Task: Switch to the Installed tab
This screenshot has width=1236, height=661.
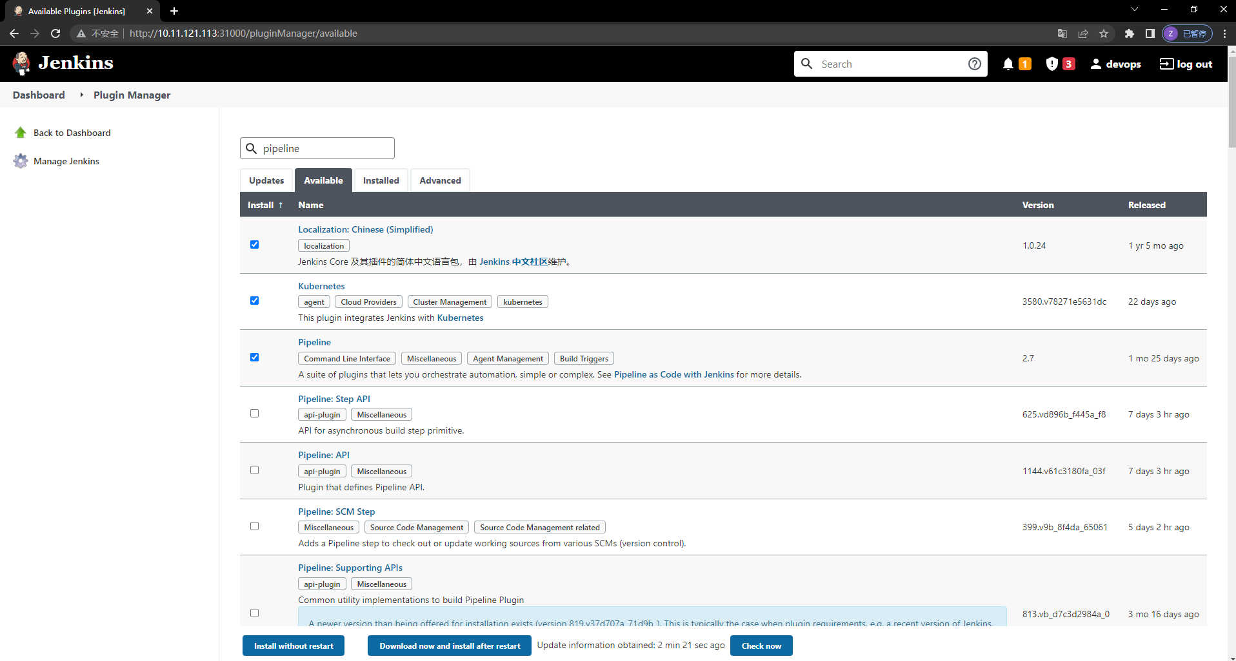Action: (x=381, y=180)
